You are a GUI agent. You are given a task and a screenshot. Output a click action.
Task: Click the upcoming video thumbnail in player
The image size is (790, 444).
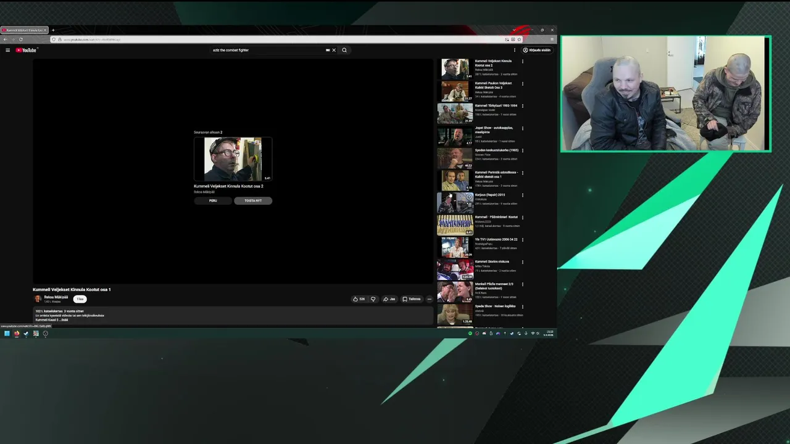point(233,159)
